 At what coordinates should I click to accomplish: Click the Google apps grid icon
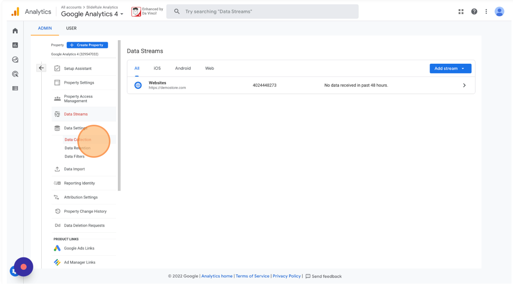tap(461, 12)
